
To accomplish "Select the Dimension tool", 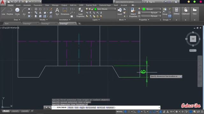I will pos(65,11).
